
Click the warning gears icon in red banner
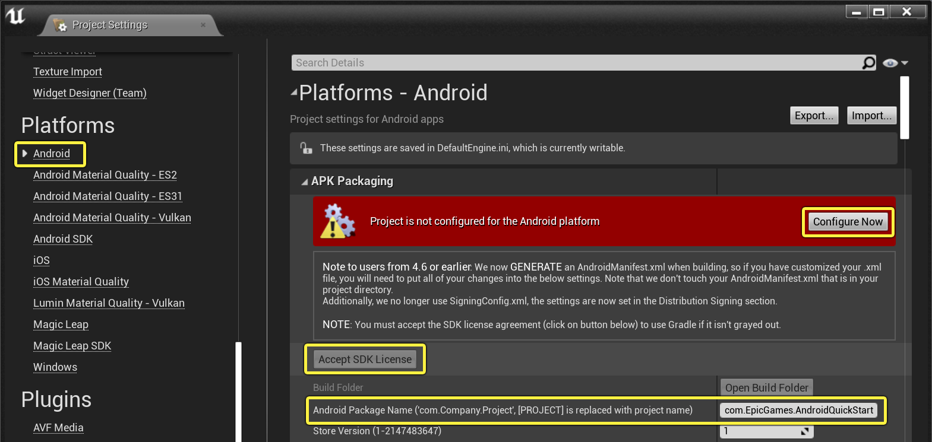(337, 221)
